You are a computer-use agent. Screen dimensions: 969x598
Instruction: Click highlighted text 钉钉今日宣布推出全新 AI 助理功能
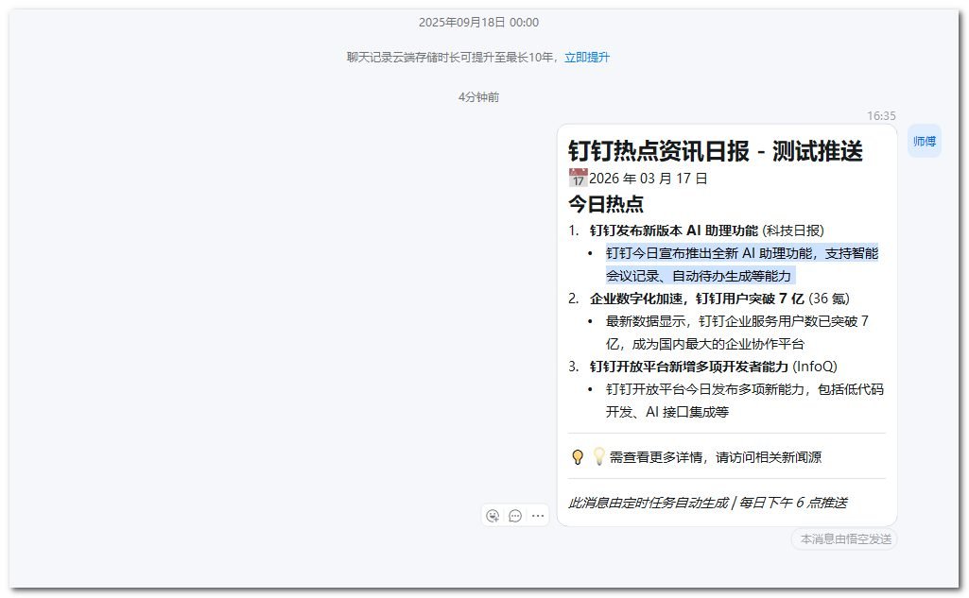click(709, 253)
